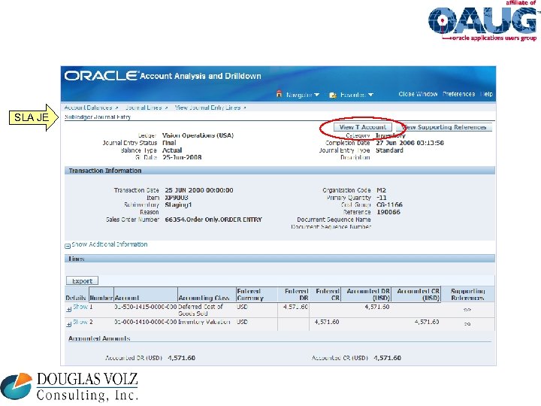
Task: Expand details plus icon for line 2
Action: pos(68,325)
